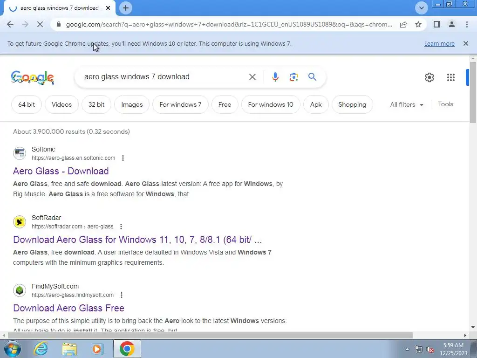Switch to Shopping results
The height and width of the screenshot is (358, 477).
pos(352,104)
